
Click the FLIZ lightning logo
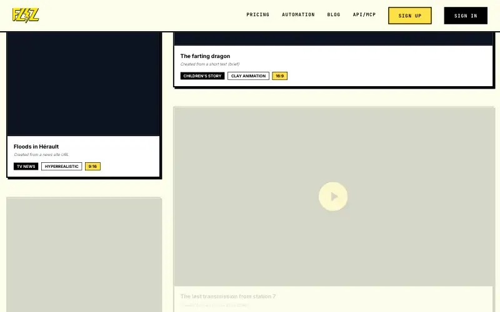click(26, 15)
